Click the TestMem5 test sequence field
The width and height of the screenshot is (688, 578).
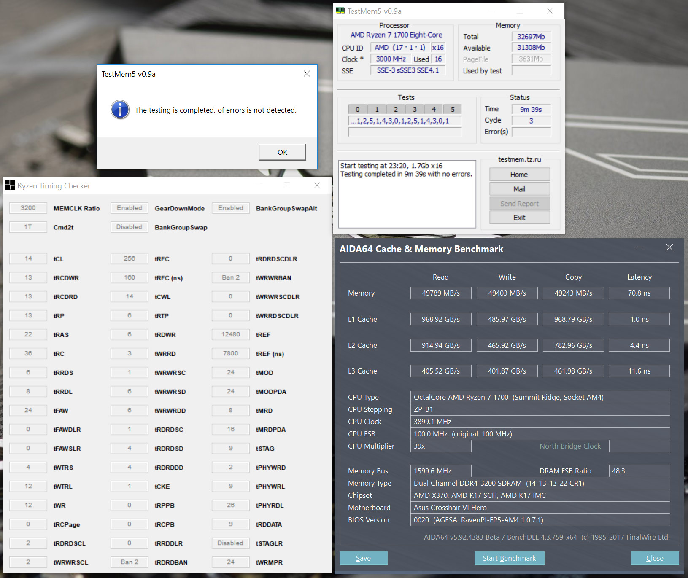tap(405, 121)
